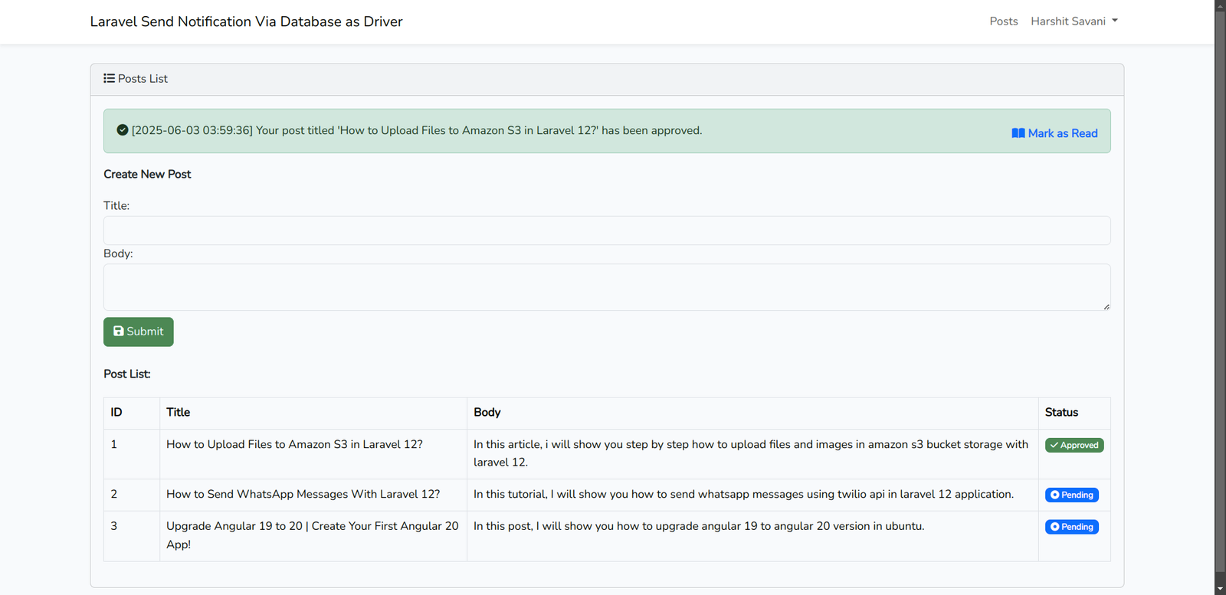The width and height of the screenshot is (1226, 595).
Task: Focus the Title input field
Action: (x=607, y=230)
